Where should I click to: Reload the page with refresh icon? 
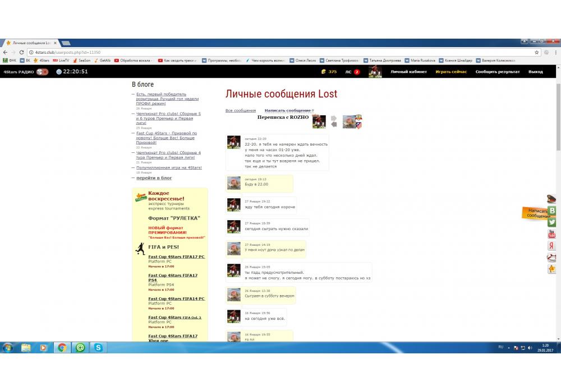pyautogui.click(x=21, y=52)
